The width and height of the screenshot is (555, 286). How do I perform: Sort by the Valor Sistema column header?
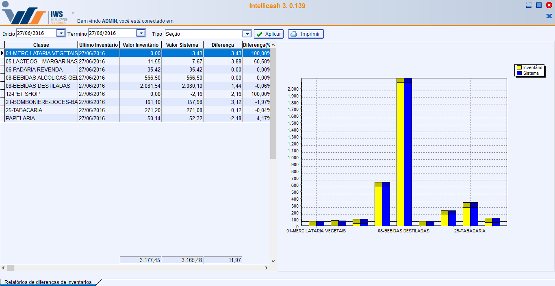coord(182,45)
